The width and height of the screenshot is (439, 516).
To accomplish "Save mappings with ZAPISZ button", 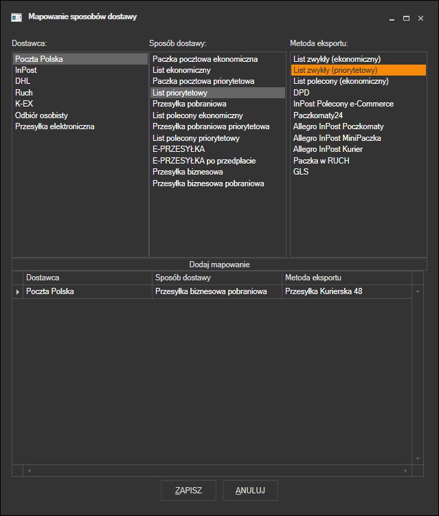I will 188,491.
